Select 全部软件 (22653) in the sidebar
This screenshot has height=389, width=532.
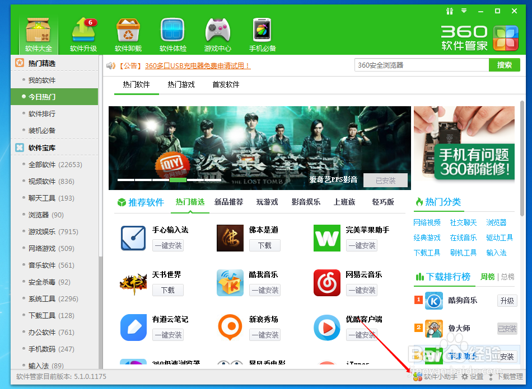pos(54,164)
